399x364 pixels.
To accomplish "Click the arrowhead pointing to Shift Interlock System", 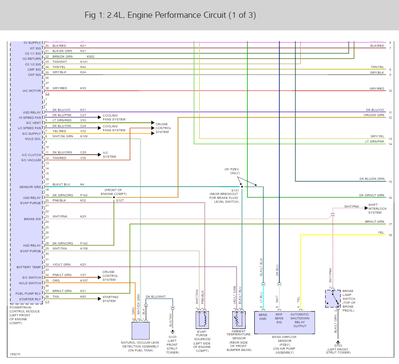I will (366, 208).
